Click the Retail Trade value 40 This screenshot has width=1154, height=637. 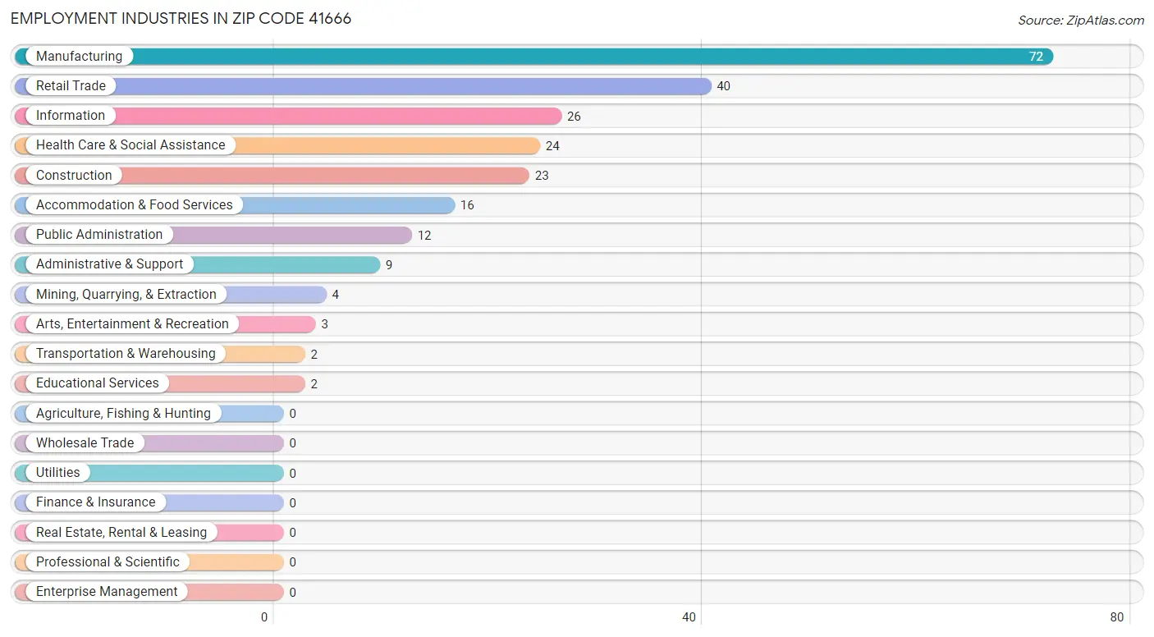point(723,86)
